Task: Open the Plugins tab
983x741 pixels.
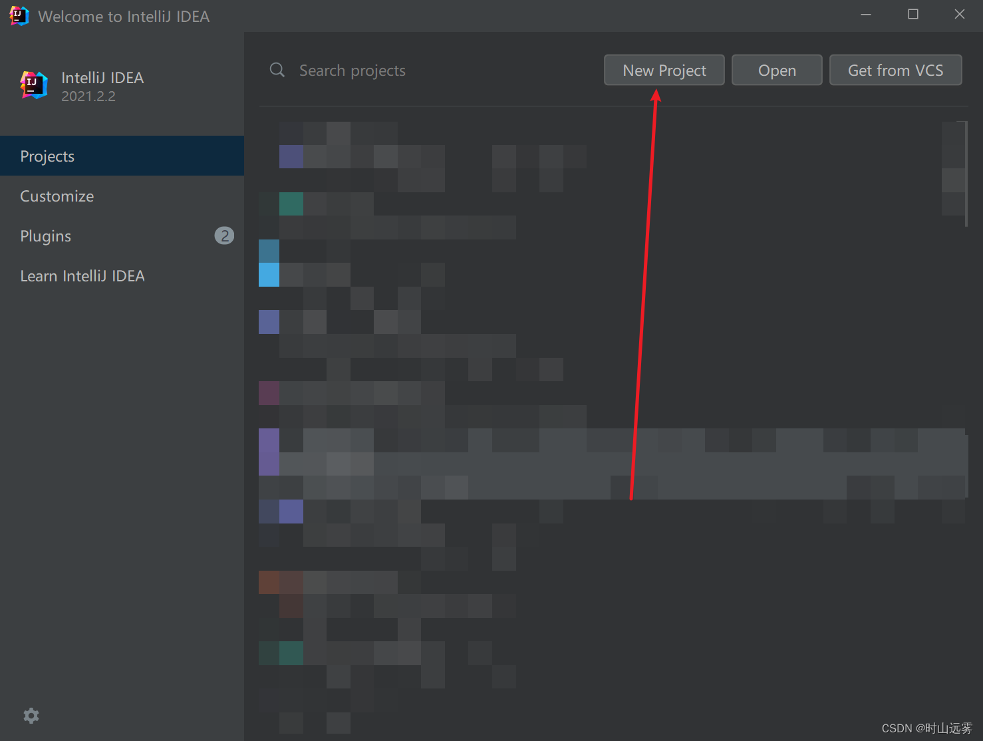Action: click(x=122, y=235)
